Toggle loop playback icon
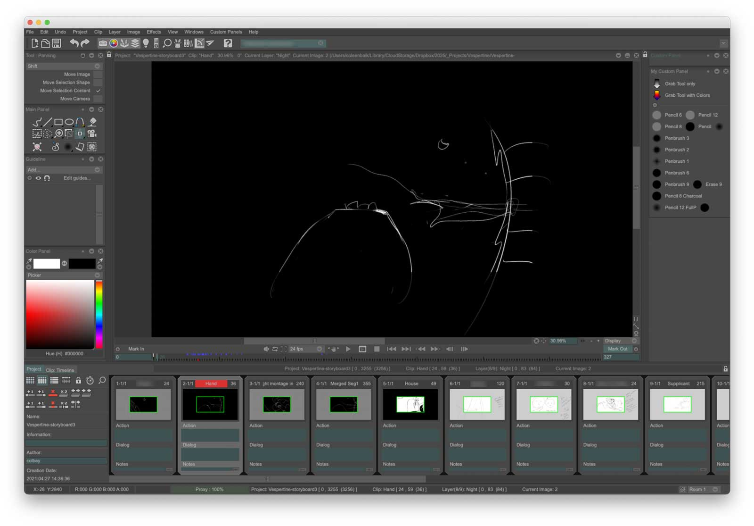 [x=275, y=349]
